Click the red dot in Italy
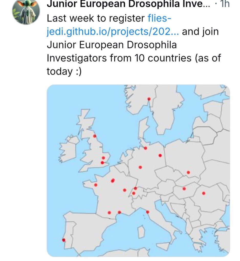The width and height of the screenshot is (240, 261). point(147,212)
